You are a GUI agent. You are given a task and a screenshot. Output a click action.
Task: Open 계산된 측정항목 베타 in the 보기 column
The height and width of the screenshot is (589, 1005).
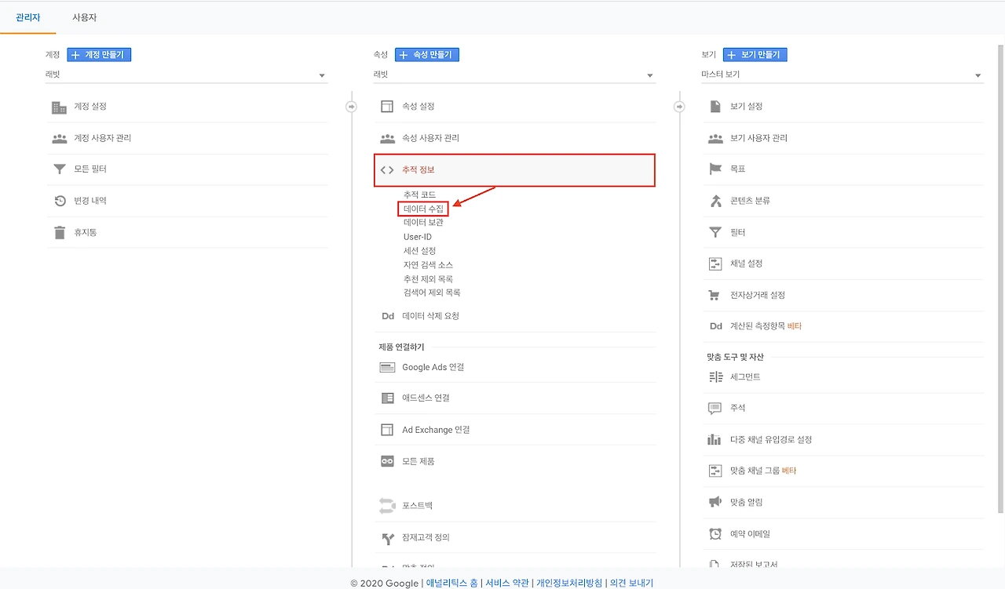click(x=843, y=326)
